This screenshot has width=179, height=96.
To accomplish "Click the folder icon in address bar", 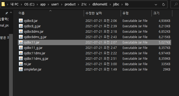I will point(3,4).
